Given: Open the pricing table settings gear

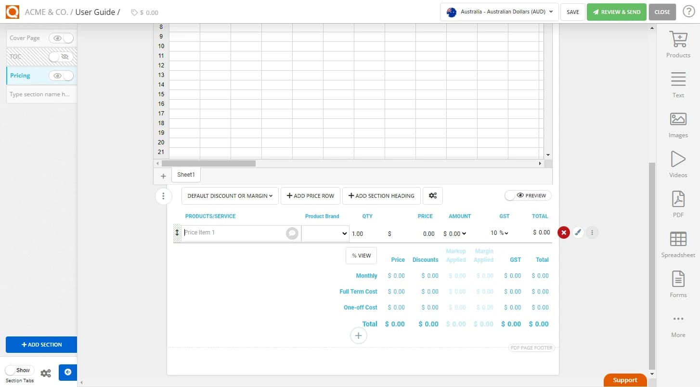Looking at the screenshot, I should point(432,195).
